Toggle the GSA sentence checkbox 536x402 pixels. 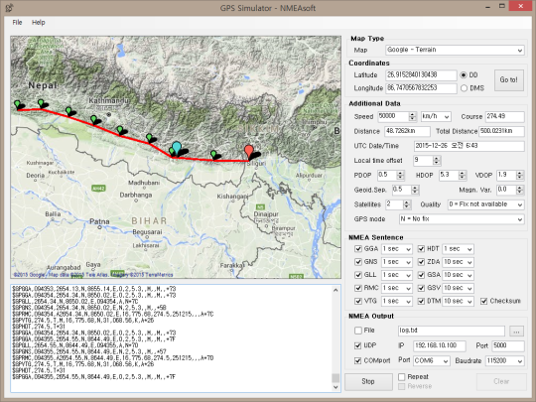tap(421, 275)
